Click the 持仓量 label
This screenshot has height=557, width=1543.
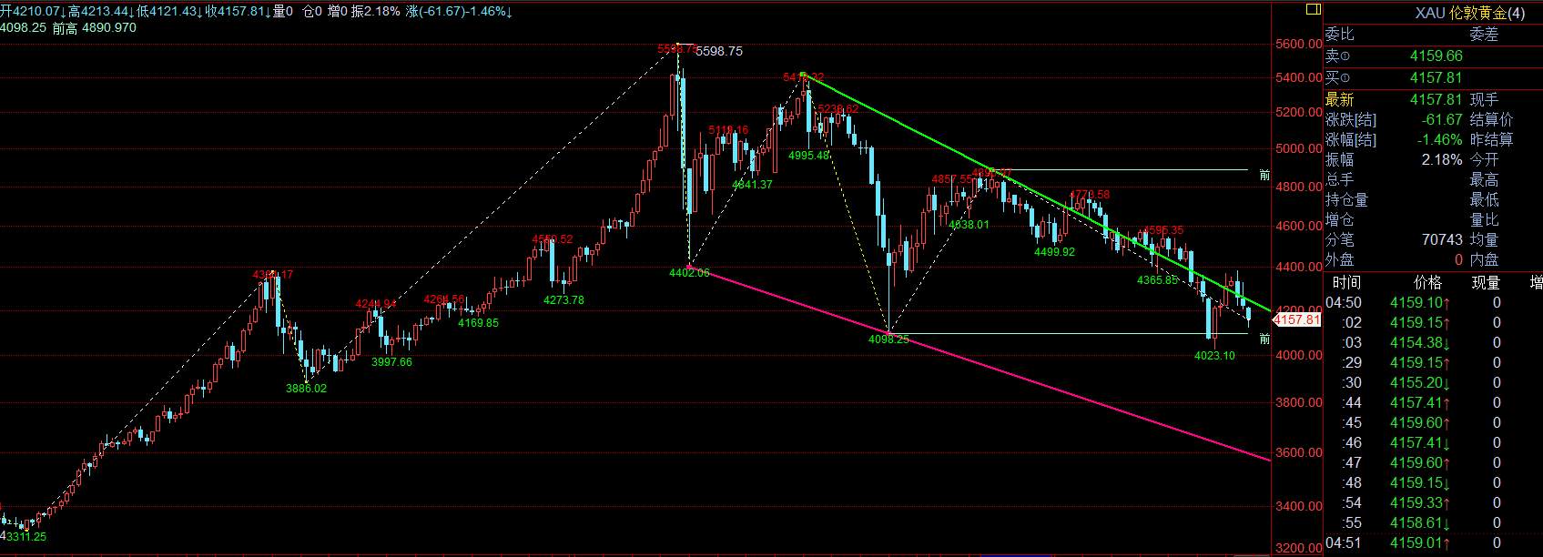[1346, 200]
